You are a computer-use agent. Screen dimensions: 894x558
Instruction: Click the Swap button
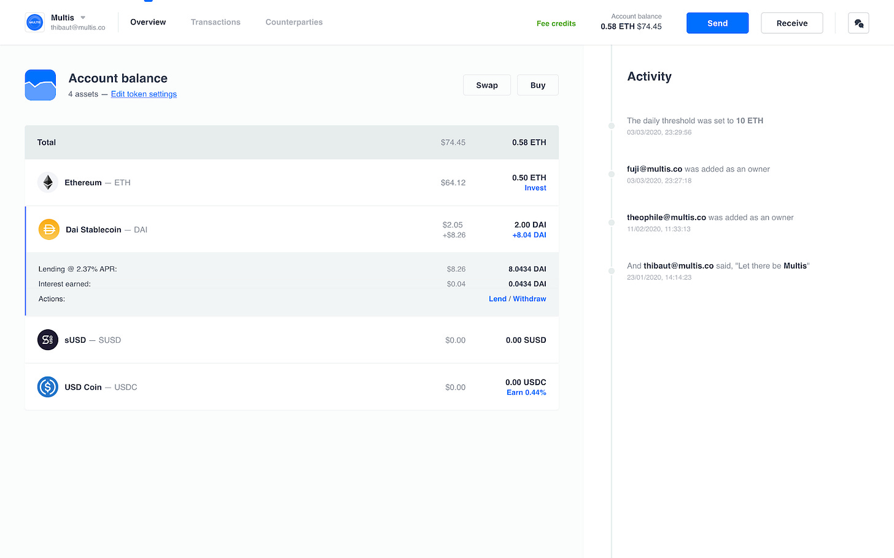[x=487, y=85]
